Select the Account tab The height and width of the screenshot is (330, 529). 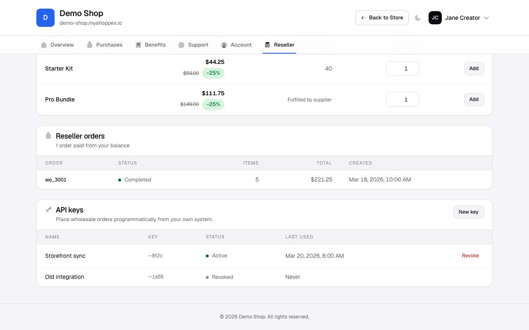[x=236, y=45]
